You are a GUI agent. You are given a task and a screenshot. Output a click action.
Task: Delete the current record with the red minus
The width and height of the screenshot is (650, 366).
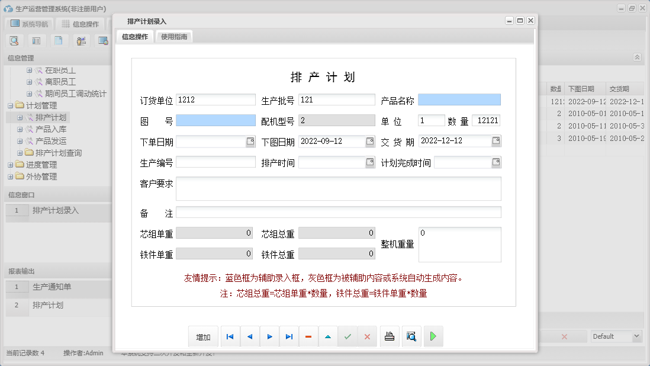click(308, 336)
